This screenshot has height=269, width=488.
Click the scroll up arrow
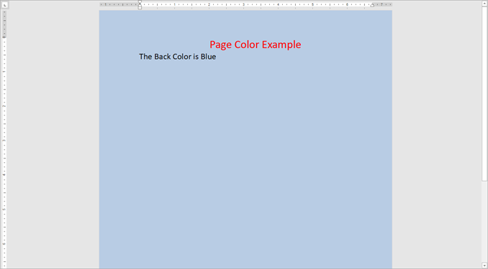click(x=484, y=4)
